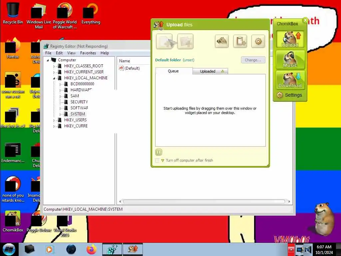Open Endermanc... desktop icon

(13, 152)
